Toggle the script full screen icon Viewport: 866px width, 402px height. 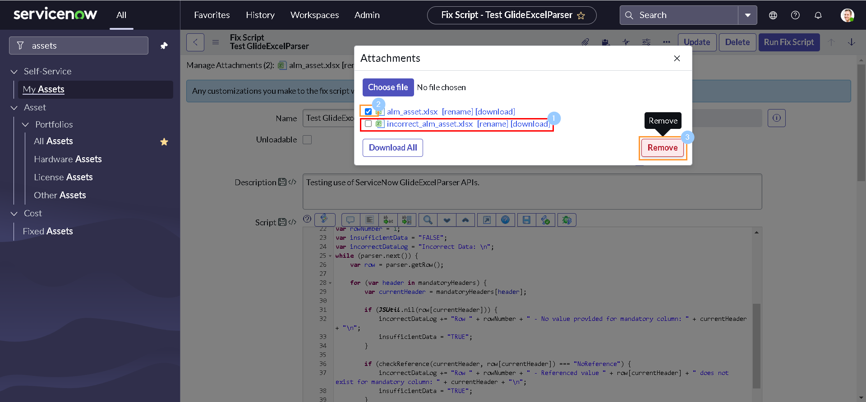[487, 220]
